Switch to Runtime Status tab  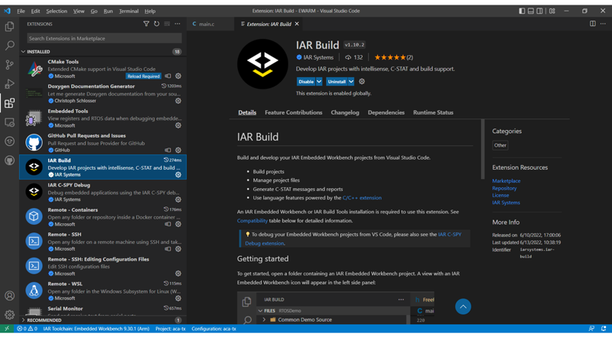point(433,112)
